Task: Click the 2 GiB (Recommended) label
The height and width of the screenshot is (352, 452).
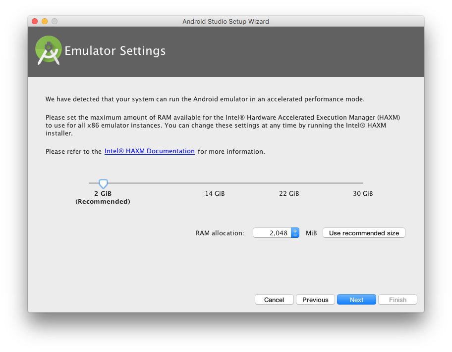Action: coord(103,198)
